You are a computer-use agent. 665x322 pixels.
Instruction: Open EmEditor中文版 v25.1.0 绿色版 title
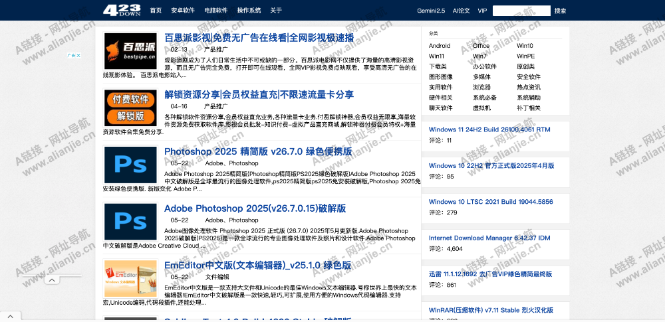257,265
